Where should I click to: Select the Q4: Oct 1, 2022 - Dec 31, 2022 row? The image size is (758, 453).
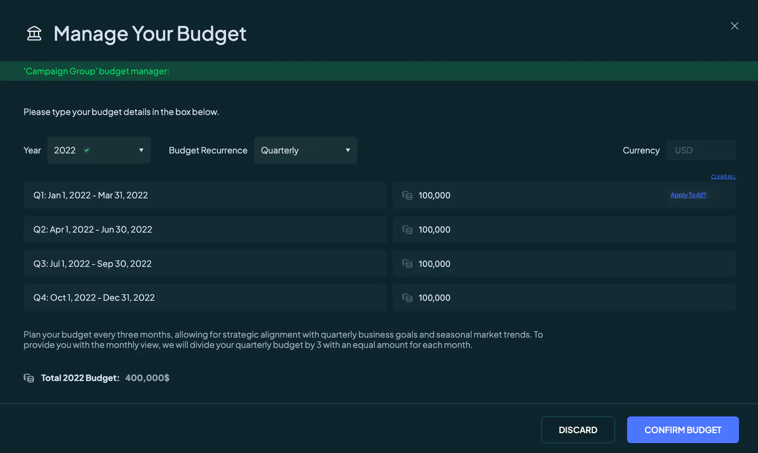pyautogui.click(x=205, y=298)
